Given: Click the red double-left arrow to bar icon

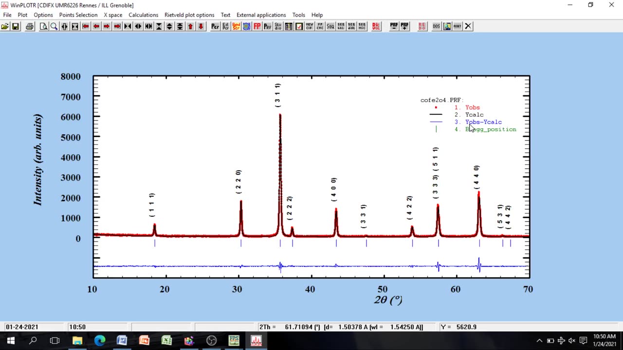Looking at the screenshot, I should pyautogui.click(x=86, y=26).
